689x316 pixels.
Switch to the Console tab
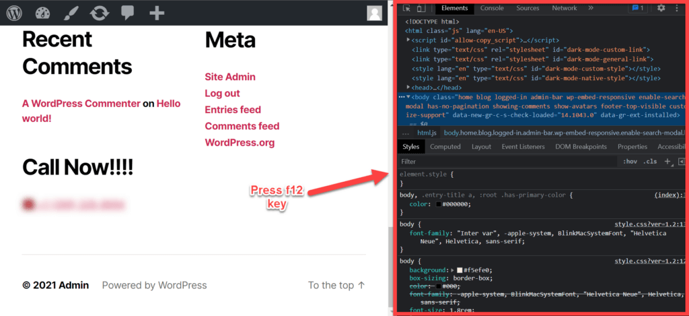click(492, 8)
